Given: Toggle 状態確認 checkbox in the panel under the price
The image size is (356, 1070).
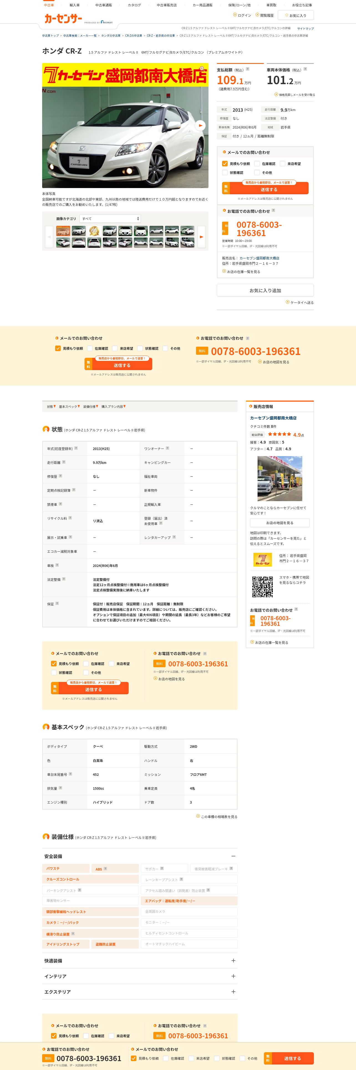Looking at the screenshot, I should [225, 172].
